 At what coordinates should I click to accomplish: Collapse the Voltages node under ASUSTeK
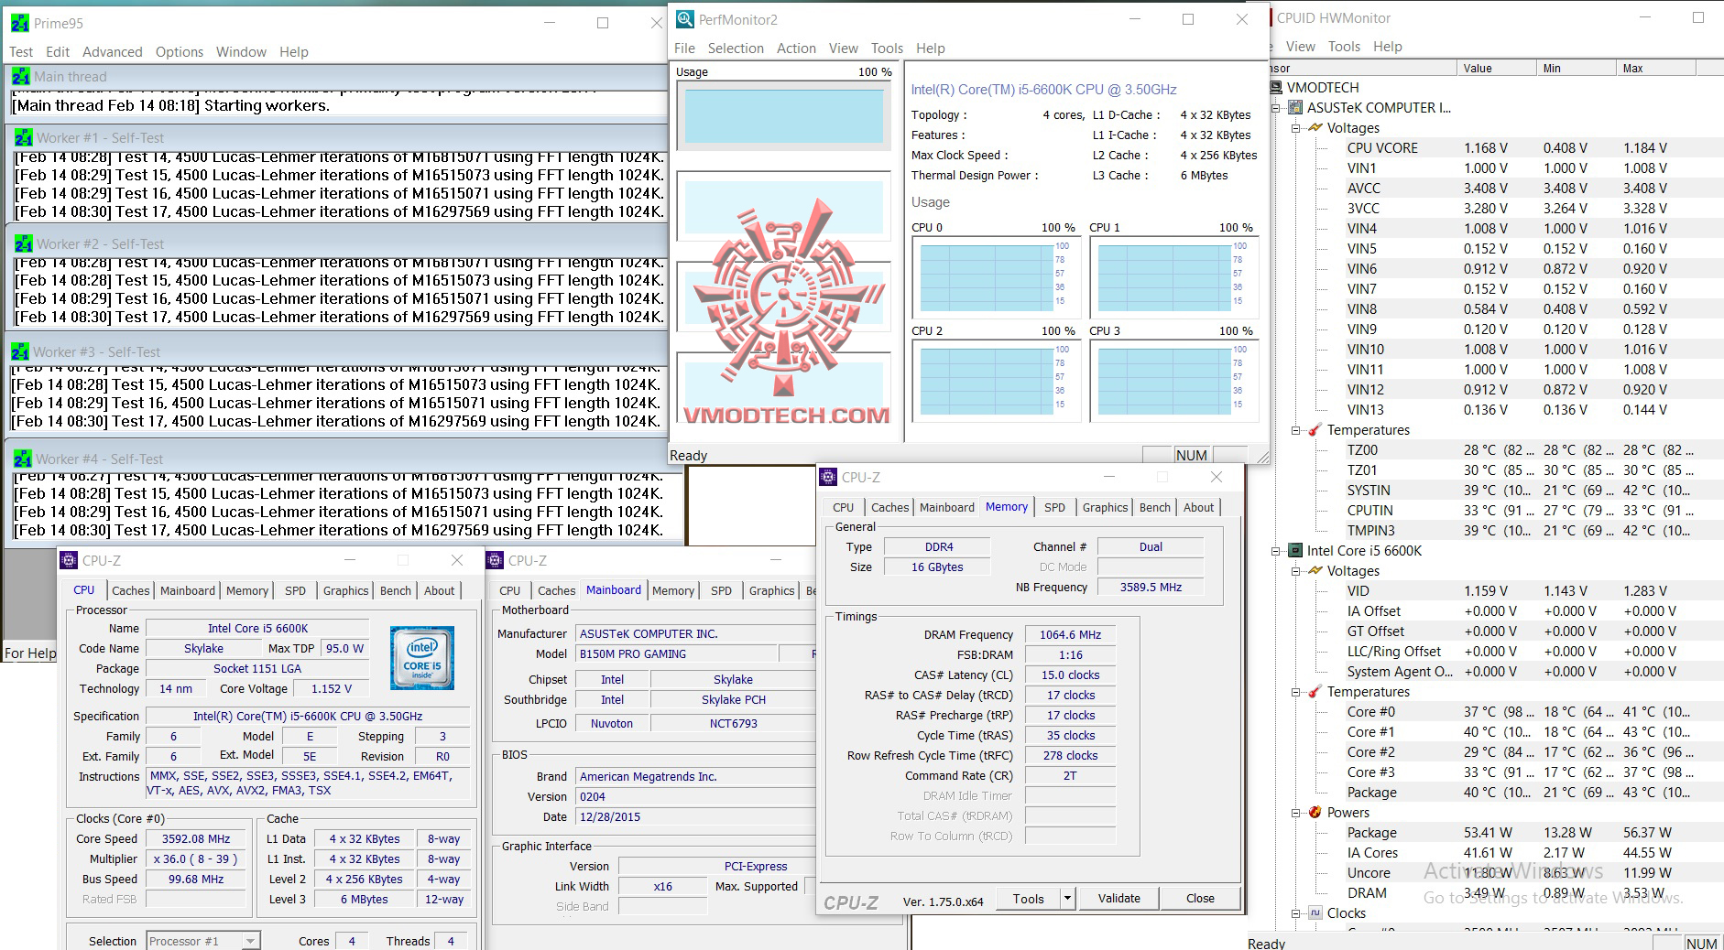tap(1296, 128)
